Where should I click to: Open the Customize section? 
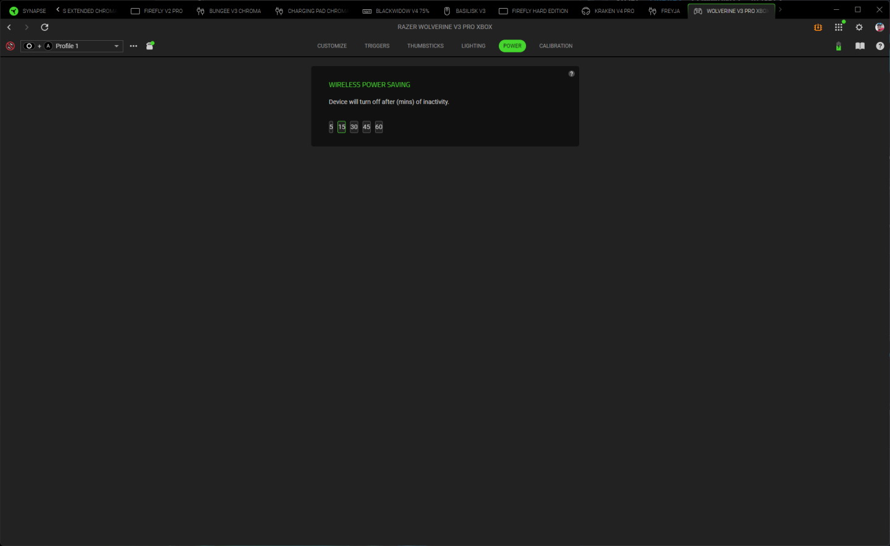[x=332, y=46]
